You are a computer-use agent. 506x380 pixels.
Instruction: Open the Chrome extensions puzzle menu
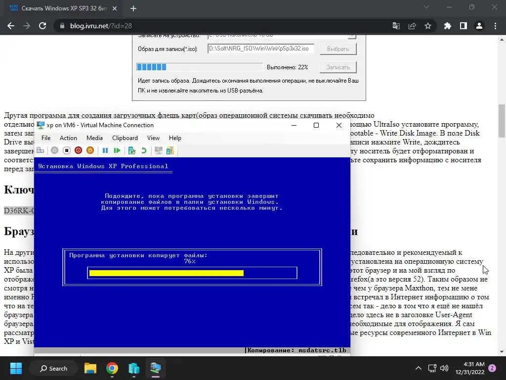coord(447,26)
